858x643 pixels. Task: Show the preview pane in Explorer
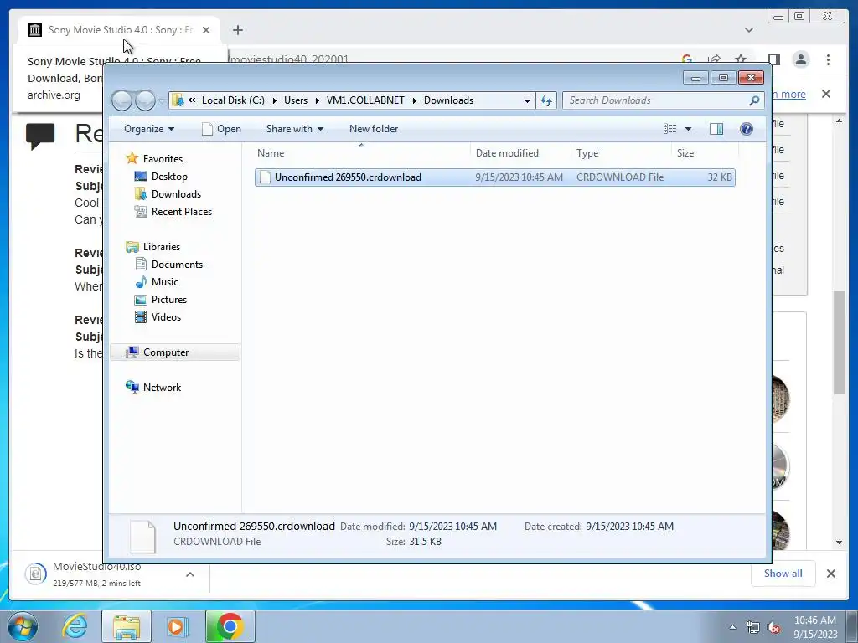pos(716,129)
